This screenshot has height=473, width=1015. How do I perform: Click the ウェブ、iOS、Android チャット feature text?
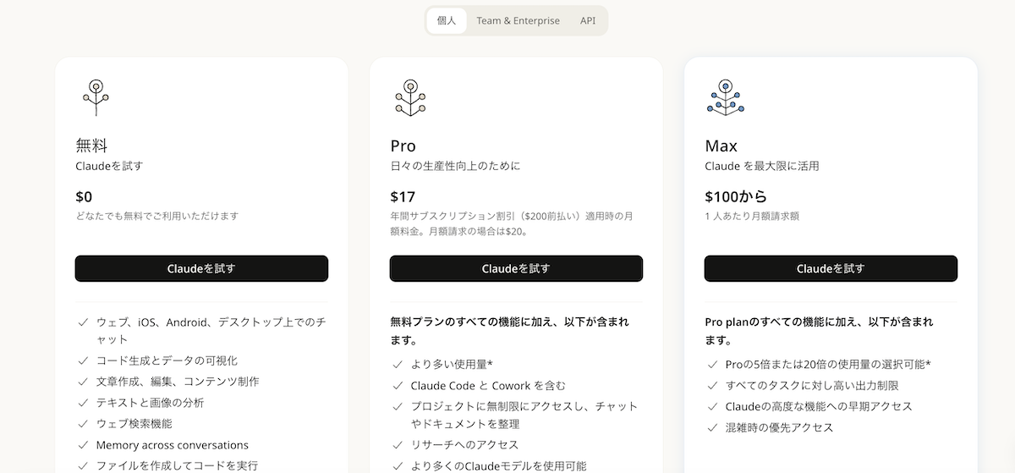pos(211,331)
